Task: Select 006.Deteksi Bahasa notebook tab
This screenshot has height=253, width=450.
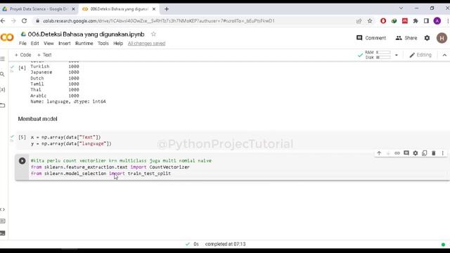Action: click(119, 9)
